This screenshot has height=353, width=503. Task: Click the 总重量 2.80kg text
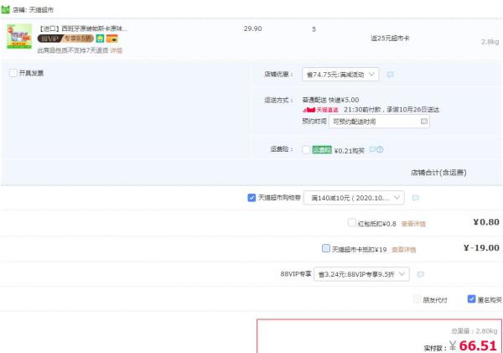(x=474, y=331)
